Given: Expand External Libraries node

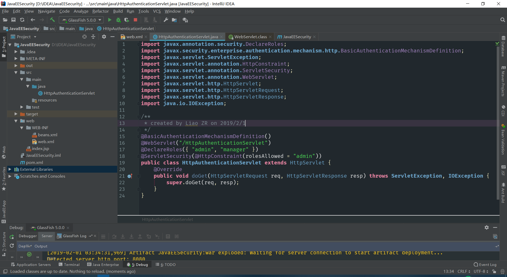Looking at the screenshot, I should pyautogui.click(x=10, y=169).
